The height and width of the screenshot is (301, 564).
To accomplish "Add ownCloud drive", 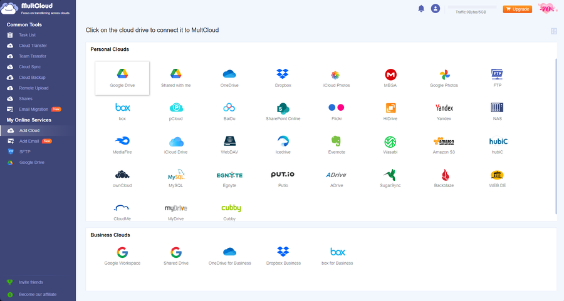I will click(122, 178).
